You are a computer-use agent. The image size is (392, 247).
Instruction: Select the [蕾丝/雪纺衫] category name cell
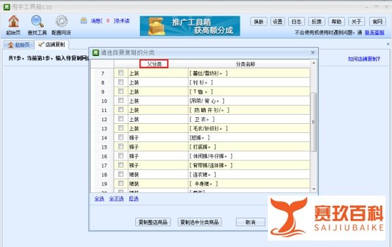coord(249,73)
